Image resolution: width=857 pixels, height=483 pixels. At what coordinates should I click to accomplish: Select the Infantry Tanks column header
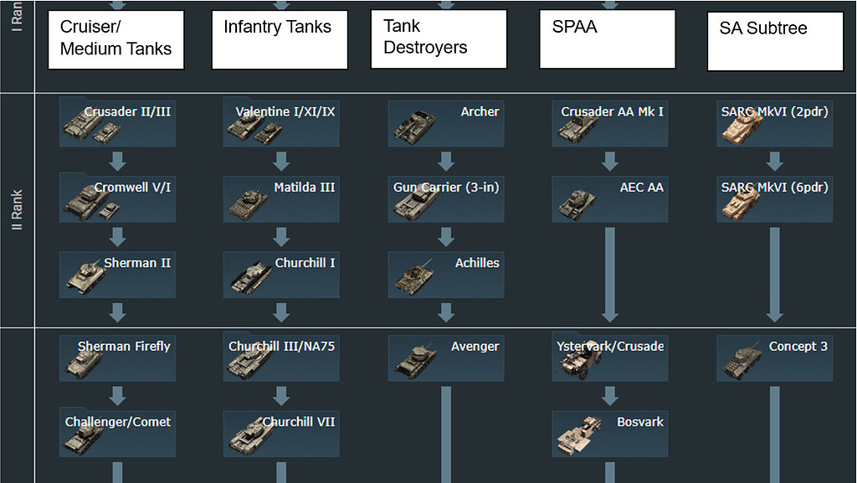click(280, 39)
